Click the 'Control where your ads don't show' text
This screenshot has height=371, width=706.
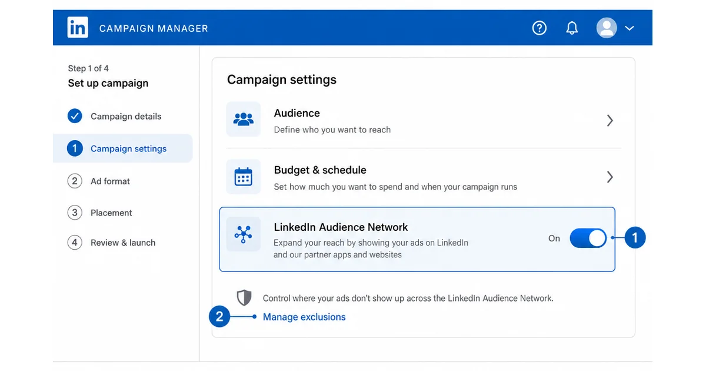408,298
